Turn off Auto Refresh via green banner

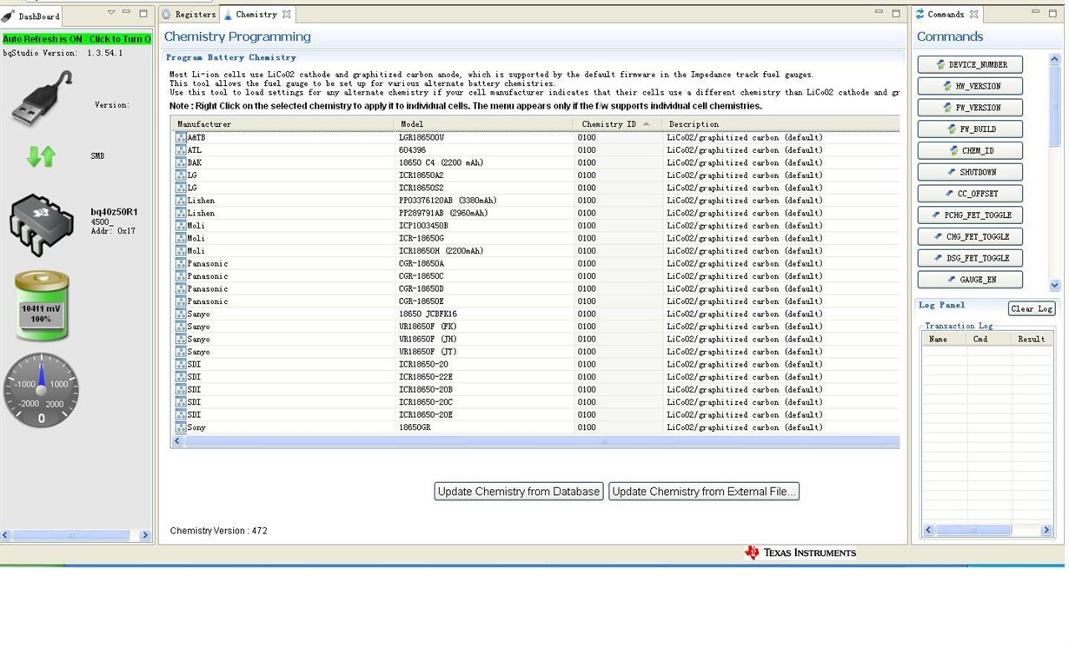(x=77, y=39)
